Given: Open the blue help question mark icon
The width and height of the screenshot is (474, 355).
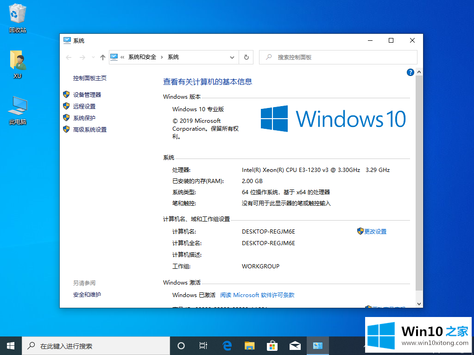Looking at the screenshot, I should pyautogui.click(x=410, y=72).
